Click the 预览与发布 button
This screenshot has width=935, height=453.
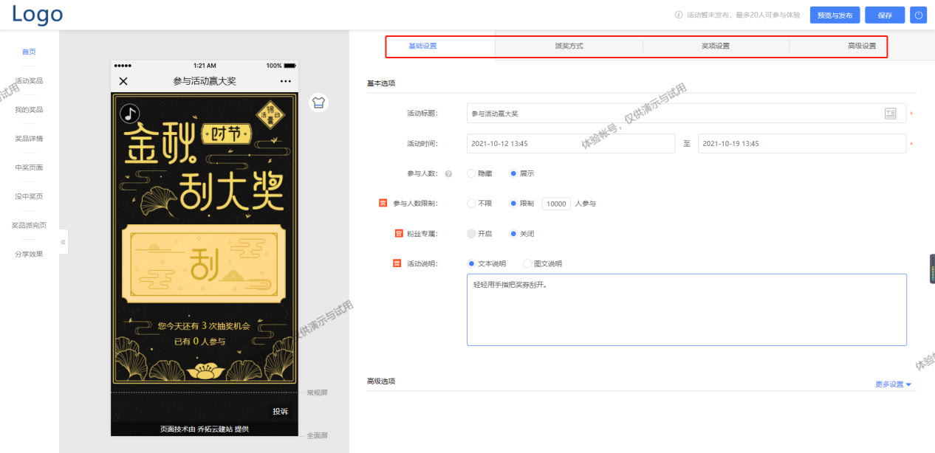coord(835,15)
